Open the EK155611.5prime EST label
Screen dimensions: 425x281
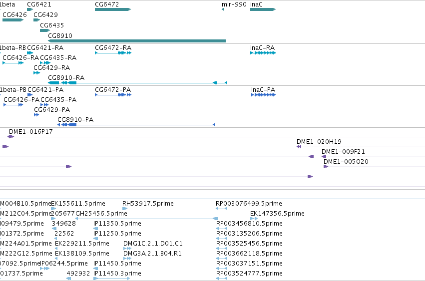click(x=78, y=204)
